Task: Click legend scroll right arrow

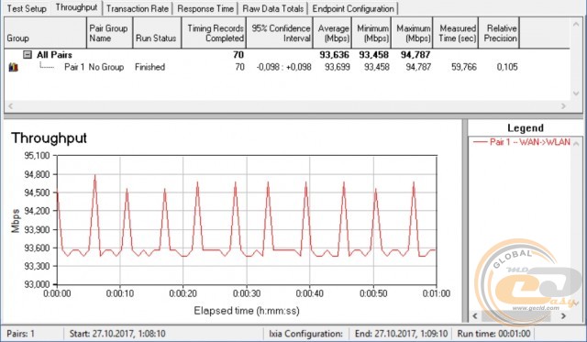Action: point(563,316)
